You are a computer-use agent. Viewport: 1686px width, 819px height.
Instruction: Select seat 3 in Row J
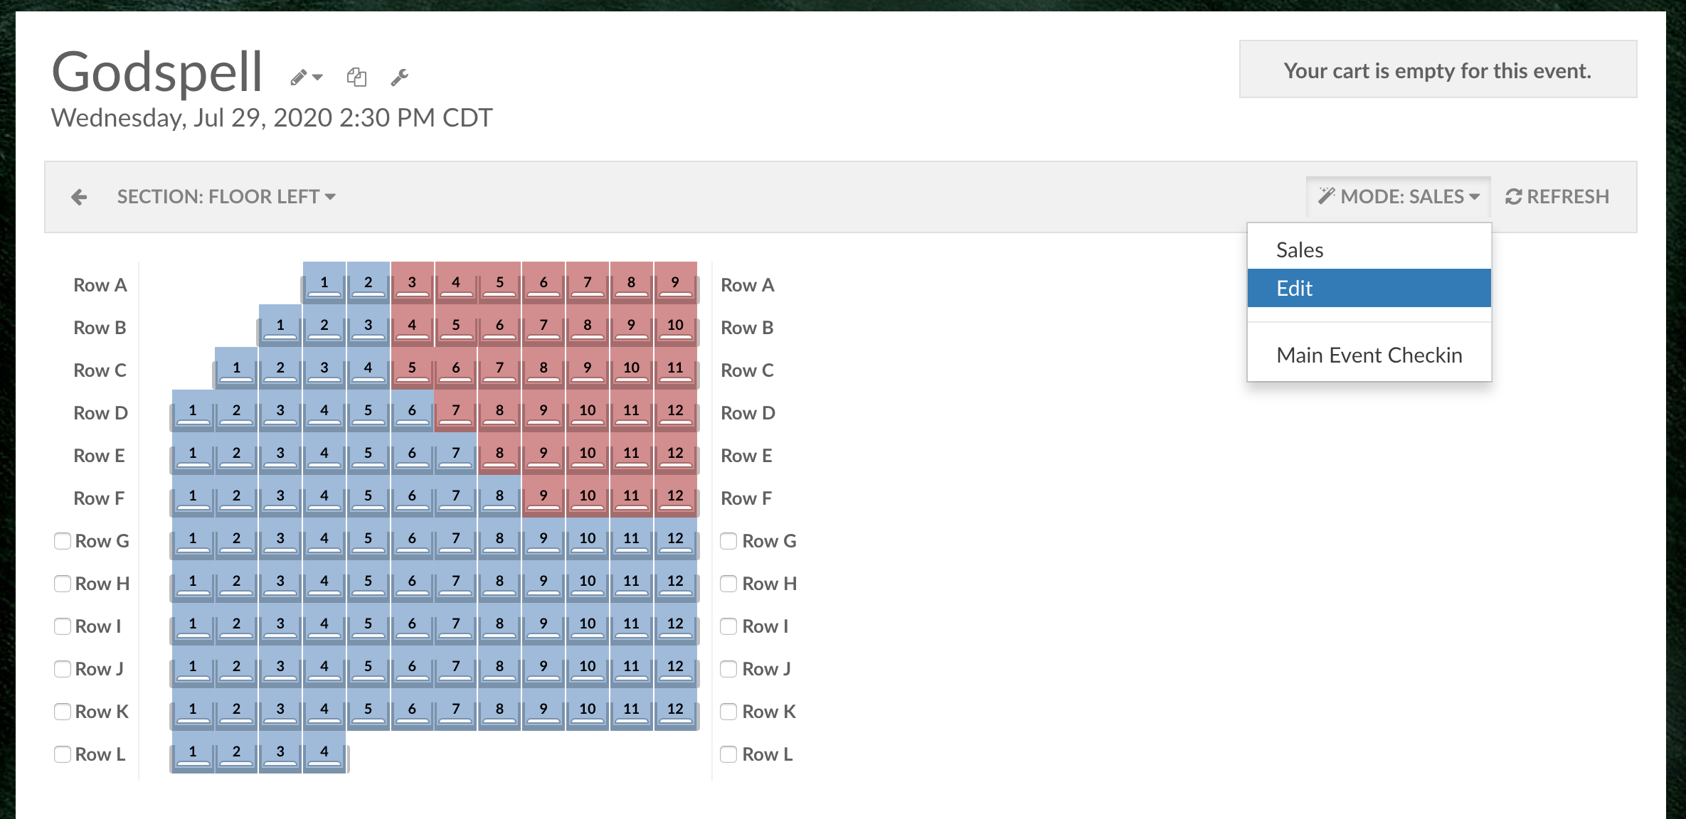[x=280, y=667]
